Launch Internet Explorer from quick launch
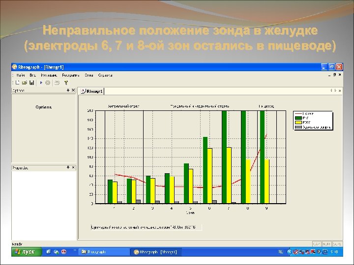This screenshot has width=354, height=265. [49, 252]
